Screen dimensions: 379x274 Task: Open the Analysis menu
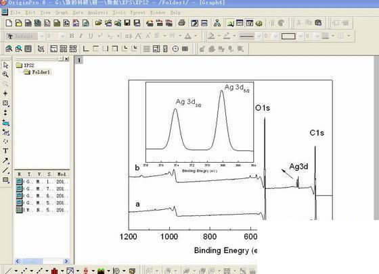[97, 12]
